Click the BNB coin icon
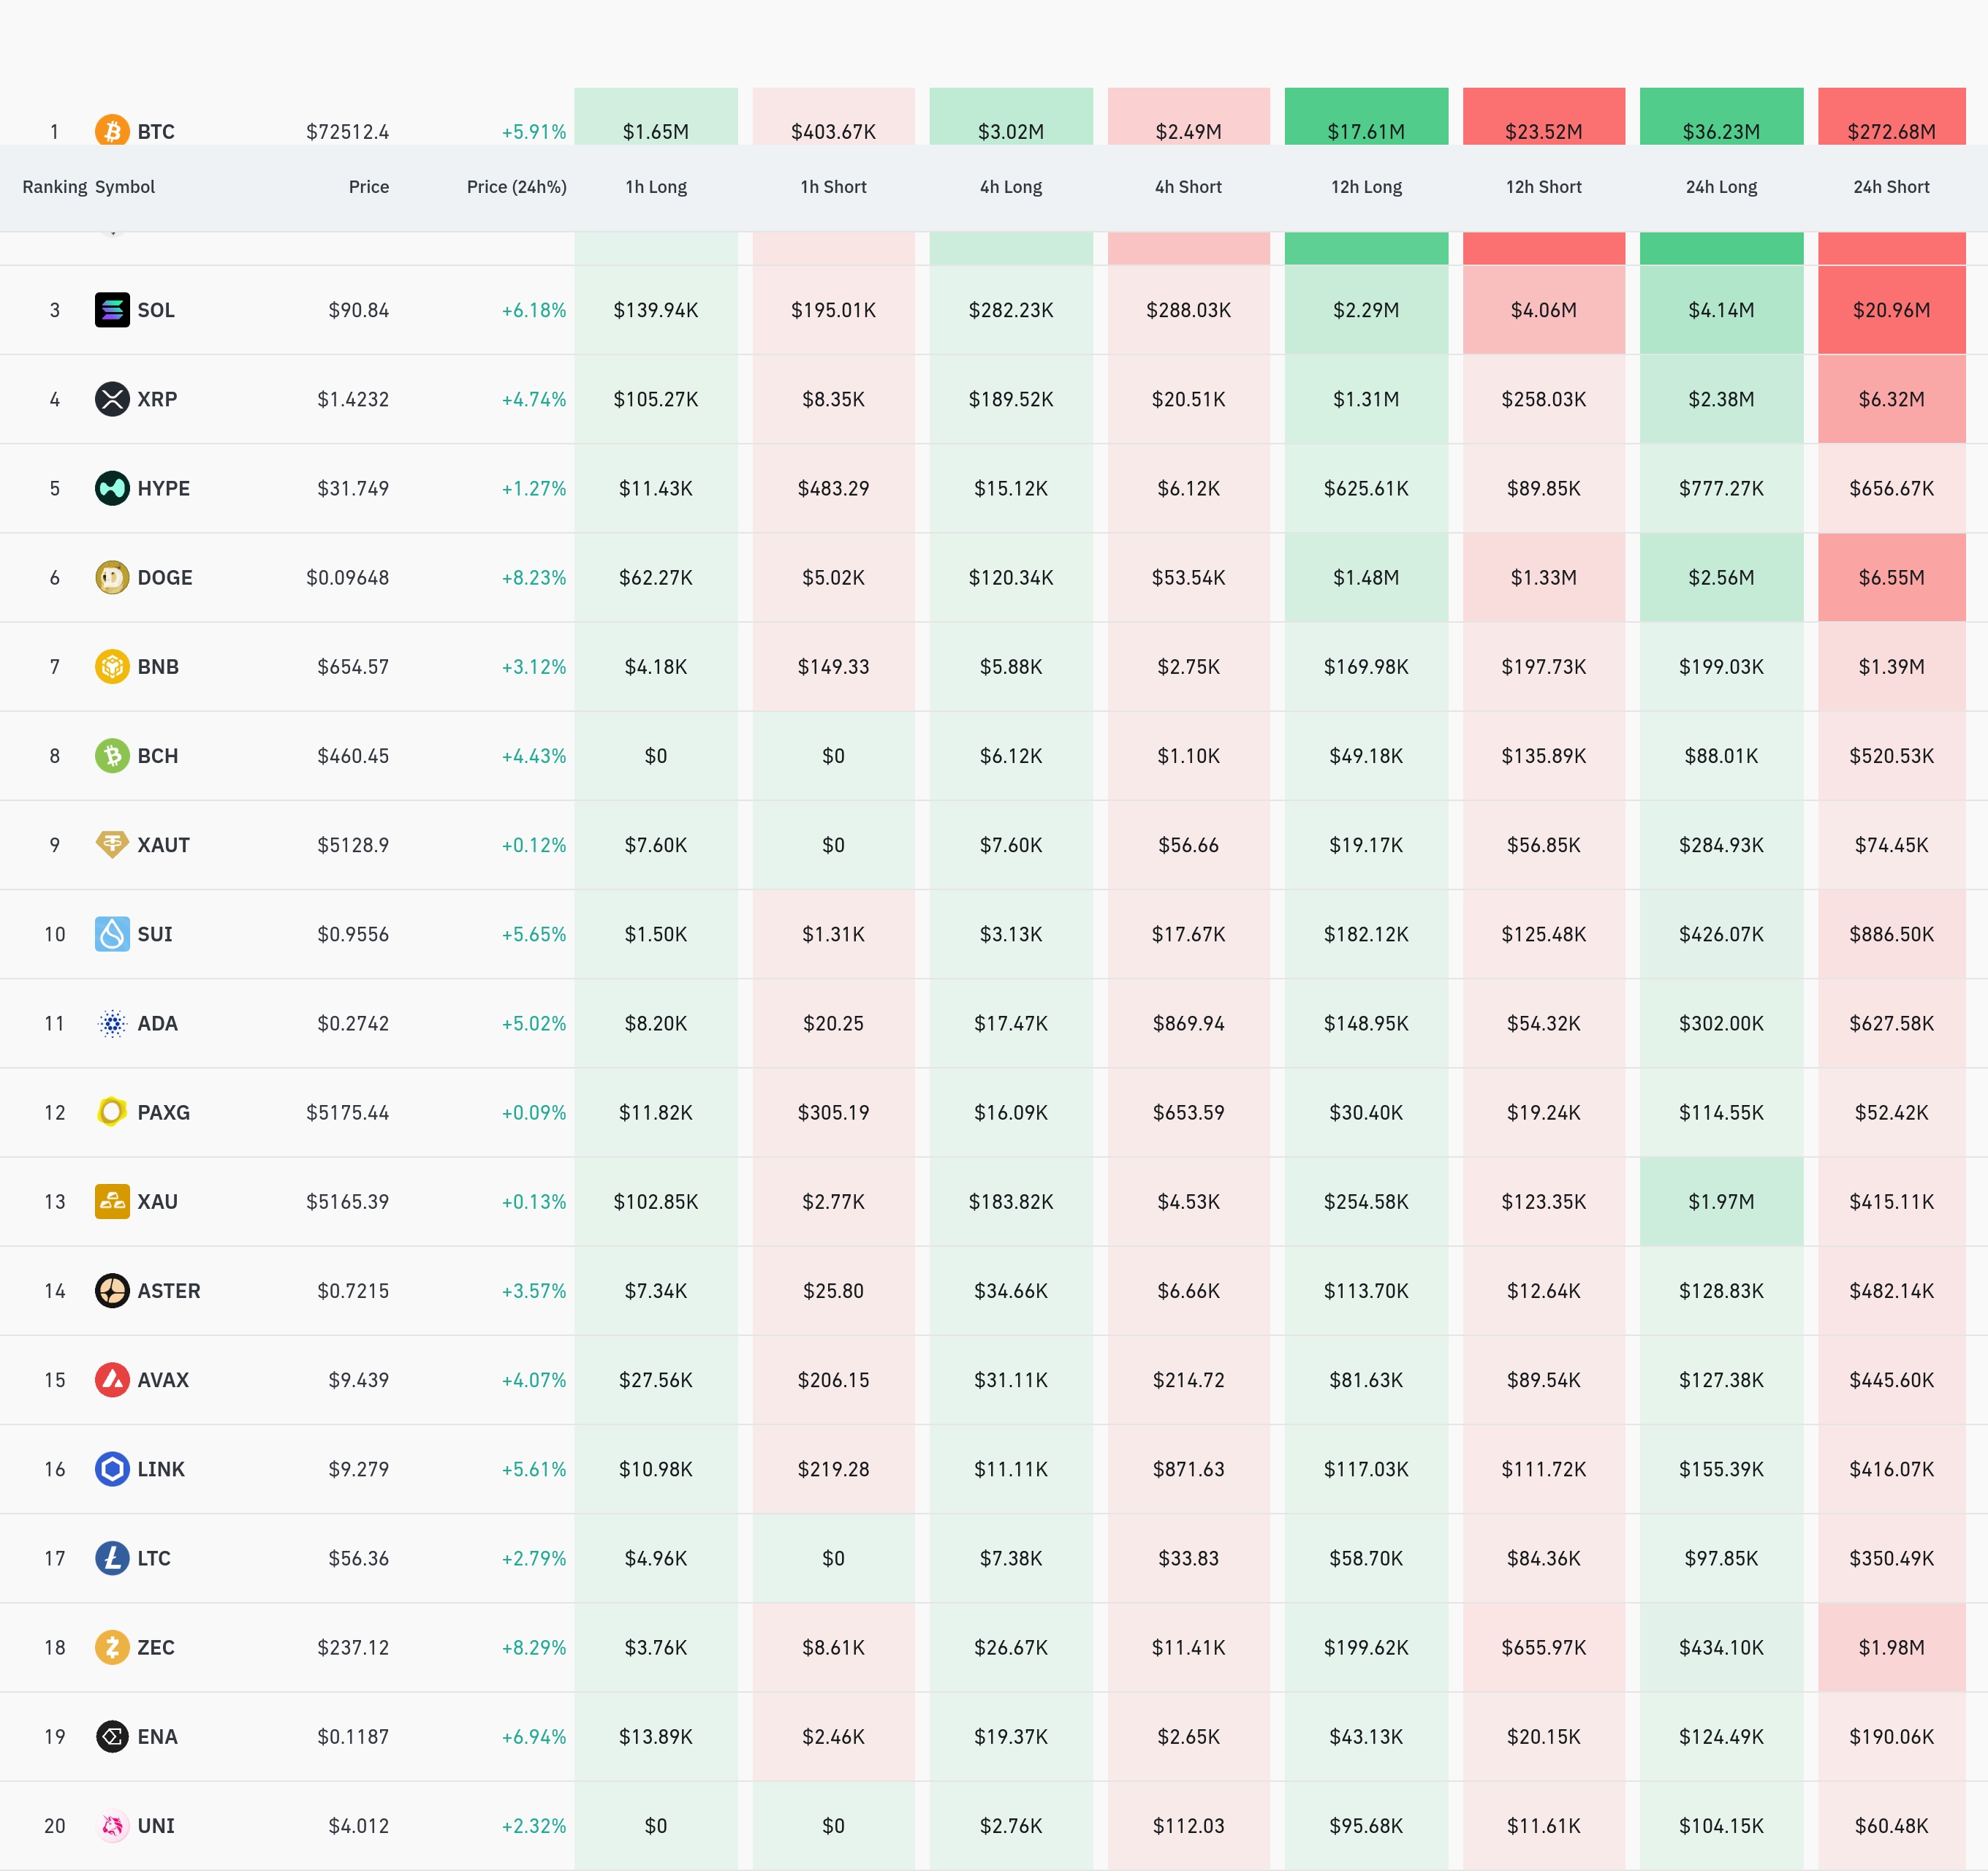The image size is (1988, 1871). tap(112, 666)
